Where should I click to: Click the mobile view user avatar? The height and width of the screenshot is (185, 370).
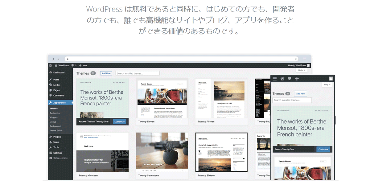331,79
